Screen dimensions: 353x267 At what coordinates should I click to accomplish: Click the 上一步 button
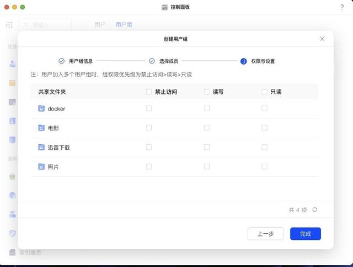[x=266, y=234]
